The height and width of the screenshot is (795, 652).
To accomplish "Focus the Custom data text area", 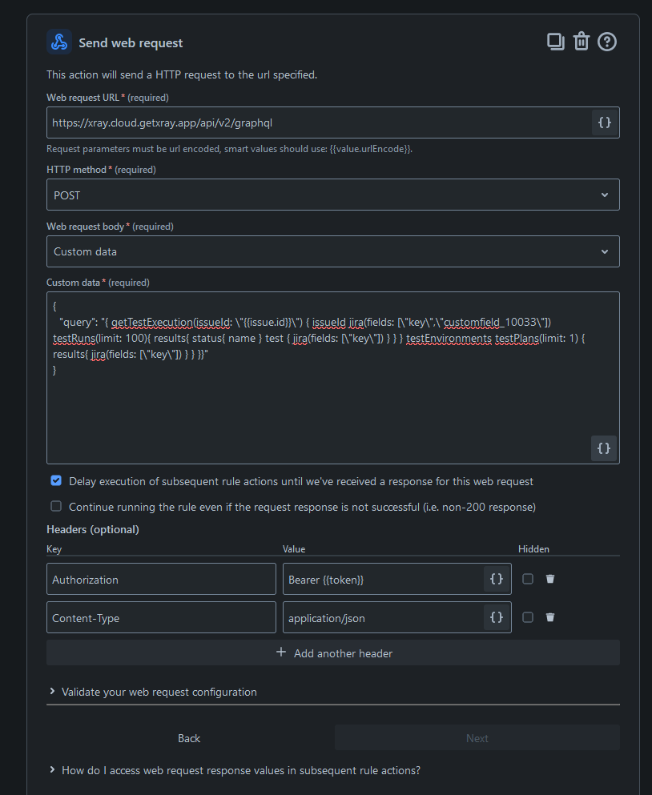I will (333, 378).
